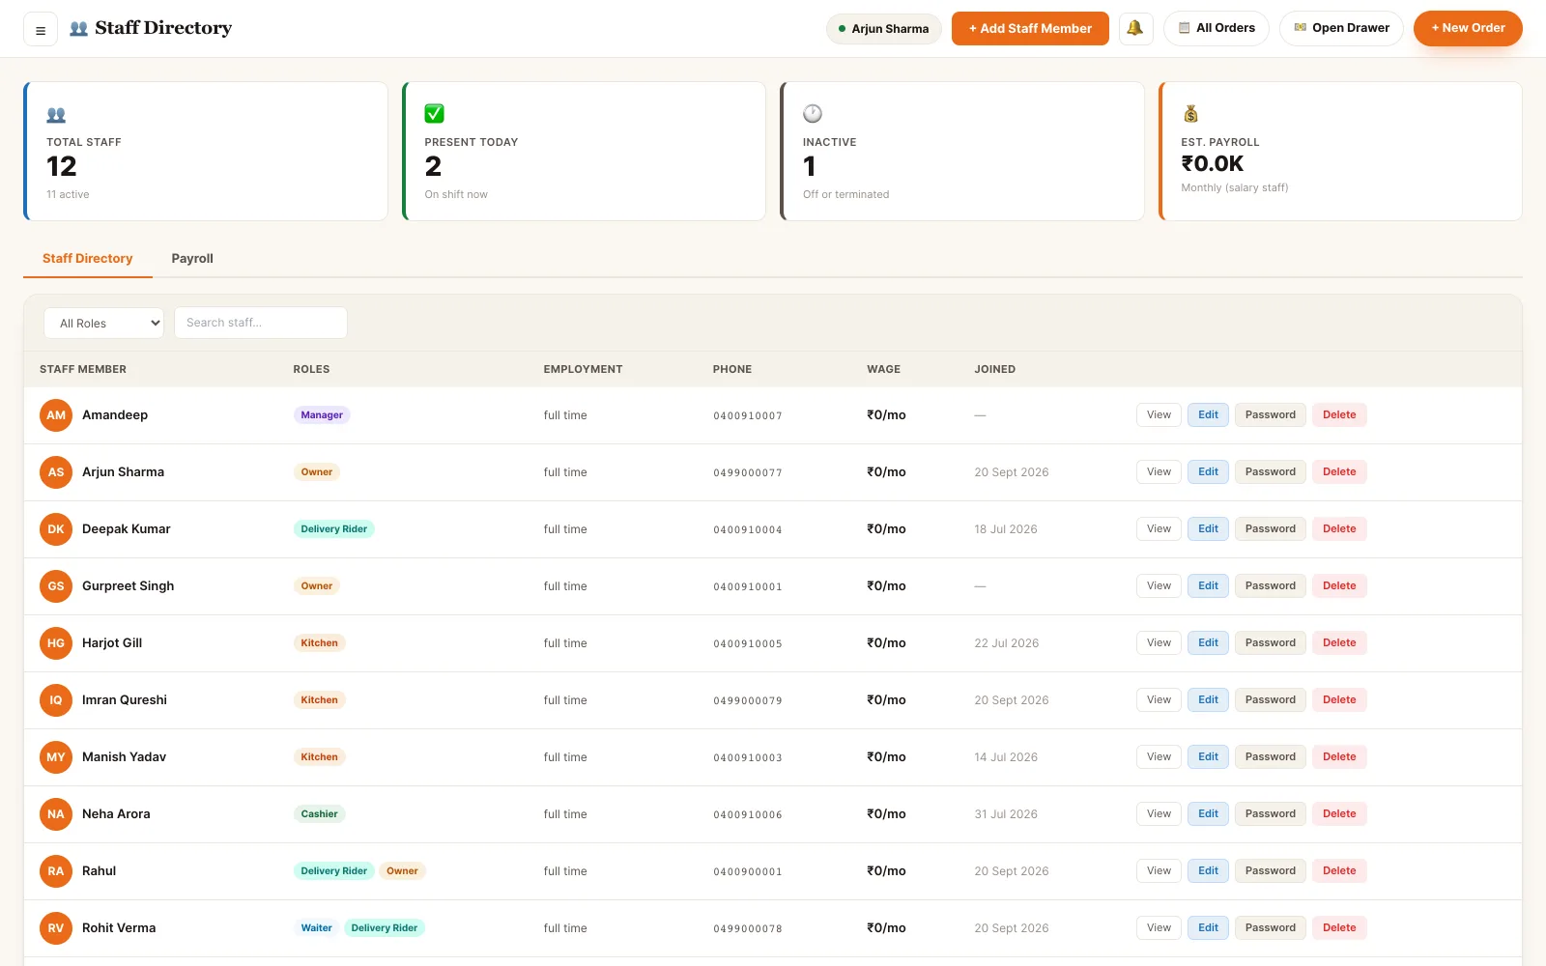Open the hamburger menu icon
The image size is (1546, 966).
[x=41, y=30]
